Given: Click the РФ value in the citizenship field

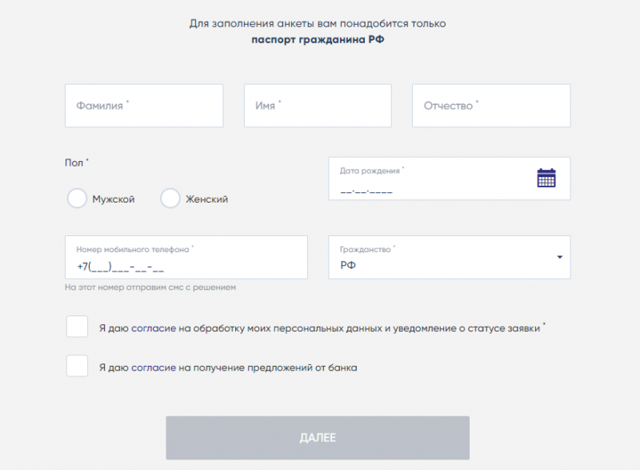Looking at the screenshot, I should 348,265.
